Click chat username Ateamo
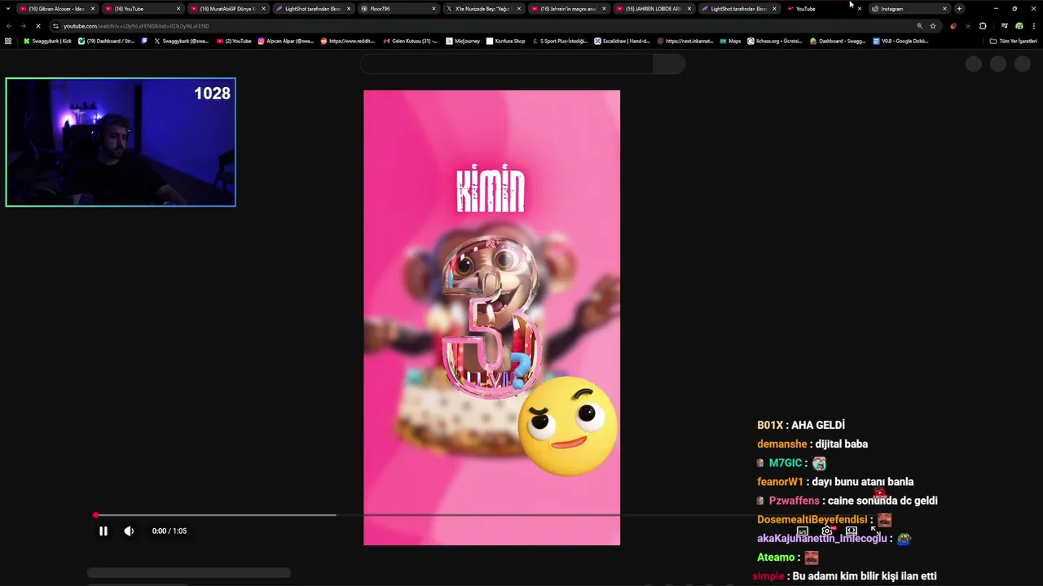Viewport: 1043px width, 586px height. tap(776, 558)
